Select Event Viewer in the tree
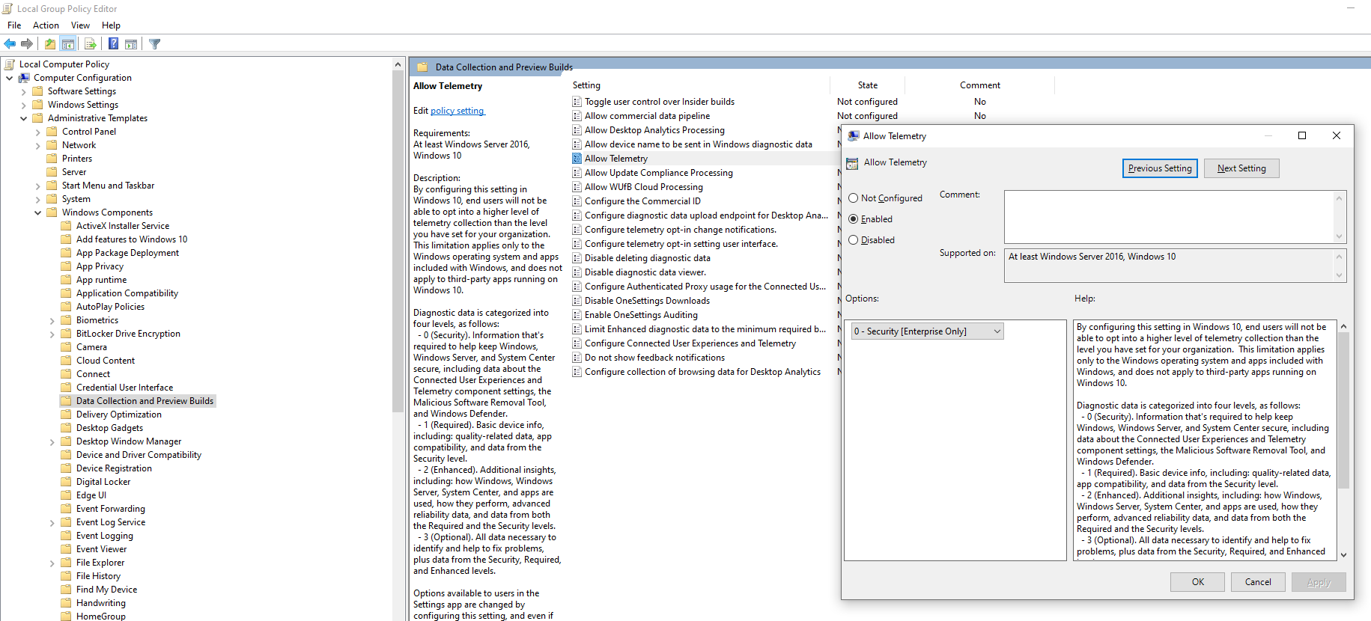 click(x=101, y=549)
